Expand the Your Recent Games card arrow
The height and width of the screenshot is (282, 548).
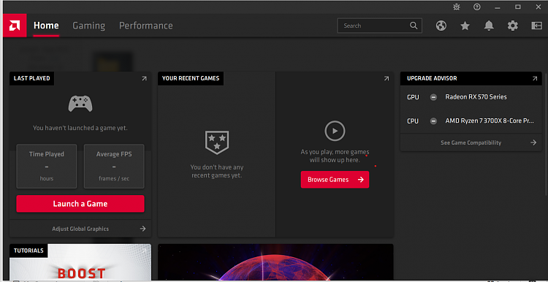coord(387,79)
